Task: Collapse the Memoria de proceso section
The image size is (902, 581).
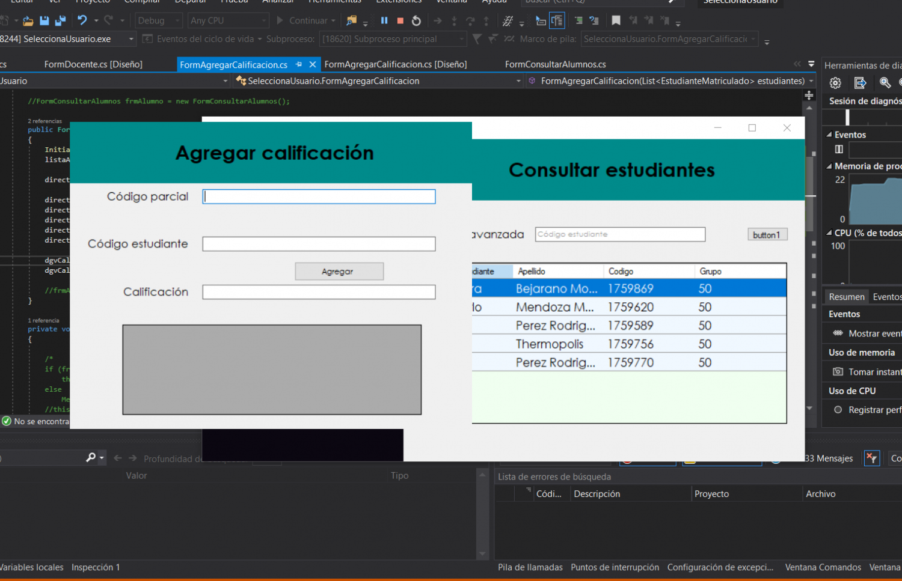Action: point(829,166)
